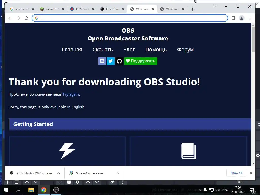
Task: Click the scrollbar up arrow
Action: 253,25
